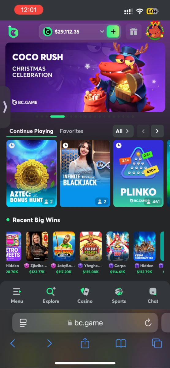The height and width of the screenshot is (368, 170).
Task: Expand the balance currency dropdown
Action: pyautogui.click(x=102, y=32)
